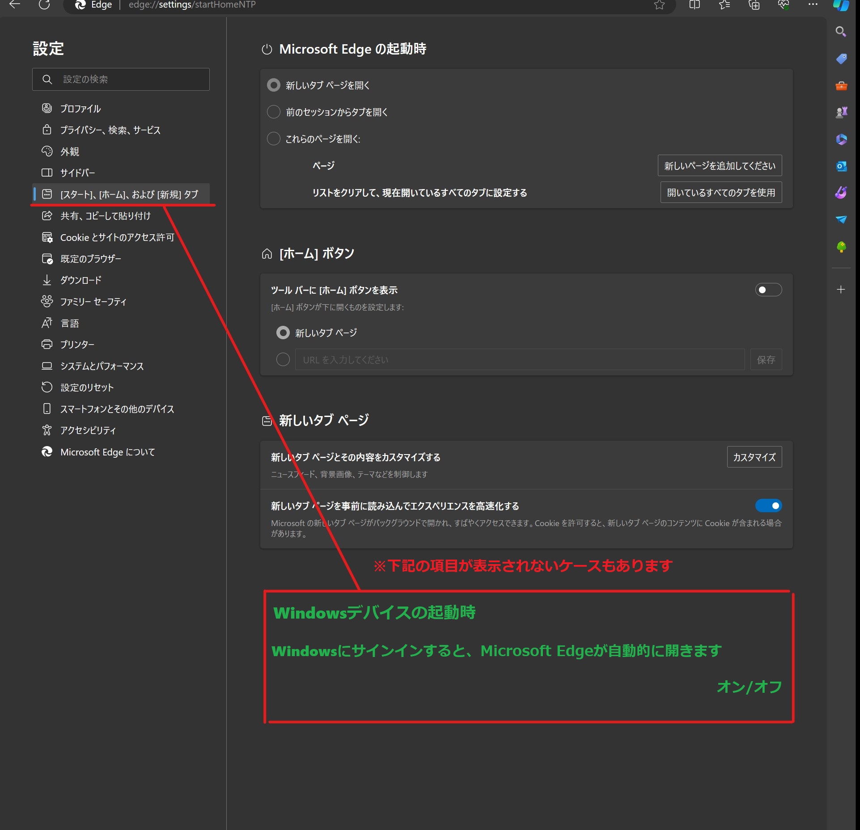Viewport: 860px width, 830px height.
Task: Click the blue Shopping tag sidebar icon
Action: click(841, 59)
